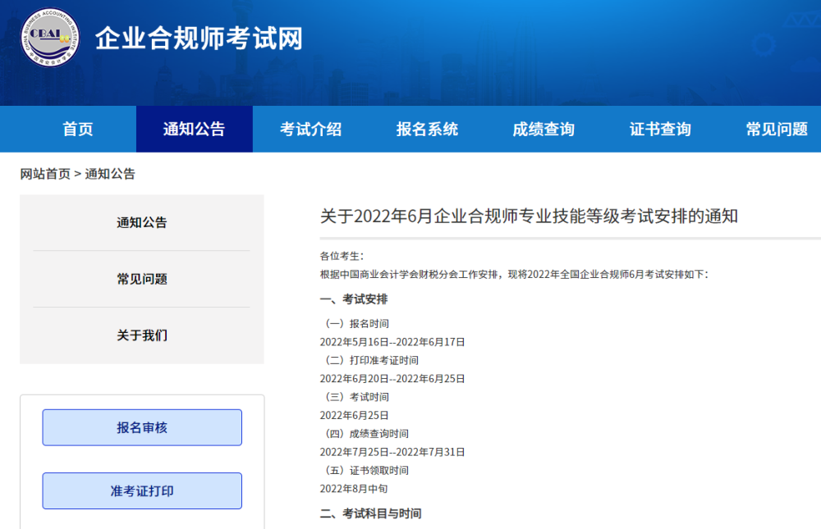Viewport: 821px width, 529px height.
Task: Navigate to 成绩查询 menu item
Action: tap(544, 130)
